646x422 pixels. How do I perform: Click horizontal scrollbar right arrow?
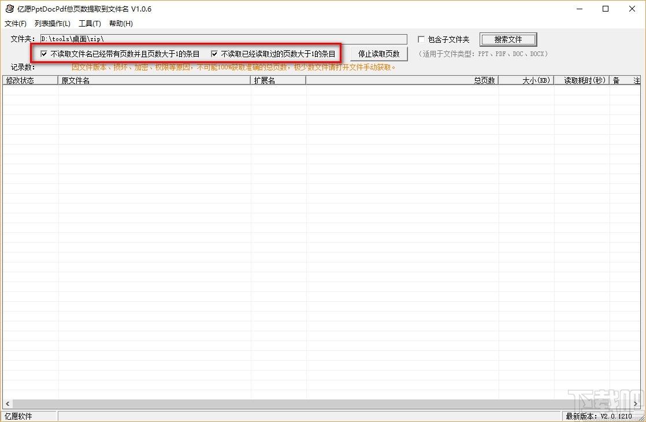point(636,404)
